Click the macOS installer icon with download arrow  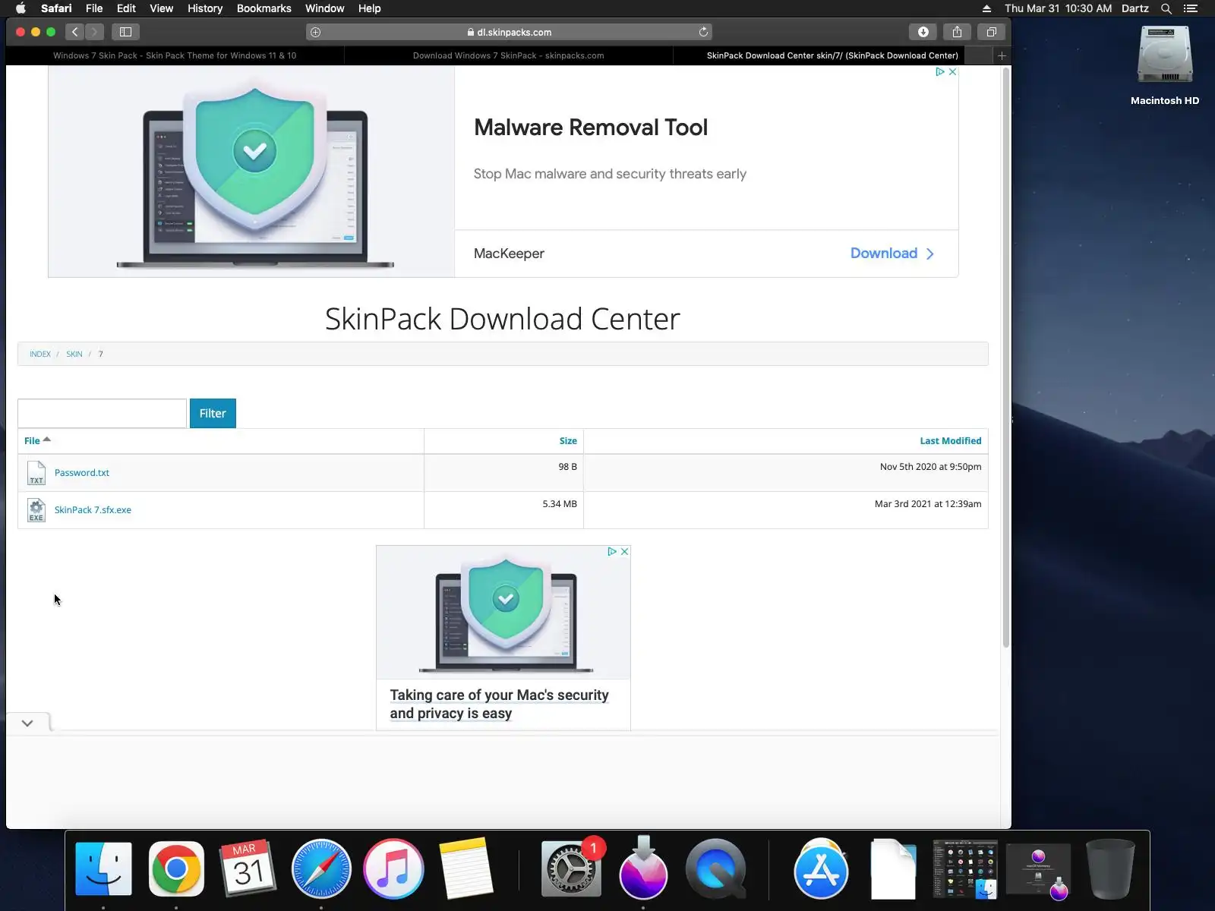pyautogui.click(x=643, y=868)
